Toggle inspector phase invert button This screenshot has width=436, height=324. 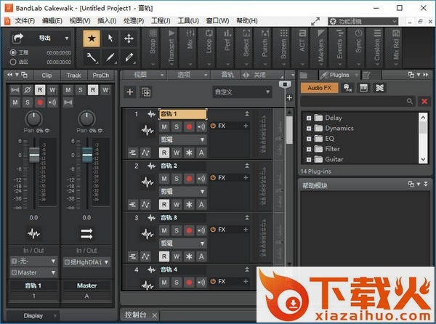[x=28, y=90]
